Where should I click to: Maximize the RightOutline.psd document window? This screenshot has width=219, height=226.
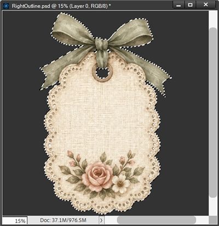click(x=190, y=5)
